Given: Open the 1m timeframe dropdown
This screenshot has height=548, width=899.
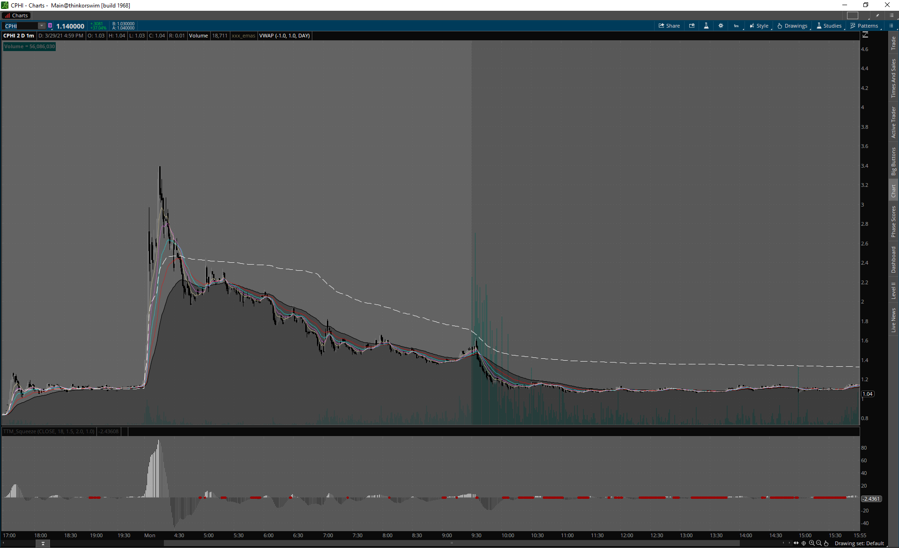Looking at the screenshot, I should tap(737, 26).
